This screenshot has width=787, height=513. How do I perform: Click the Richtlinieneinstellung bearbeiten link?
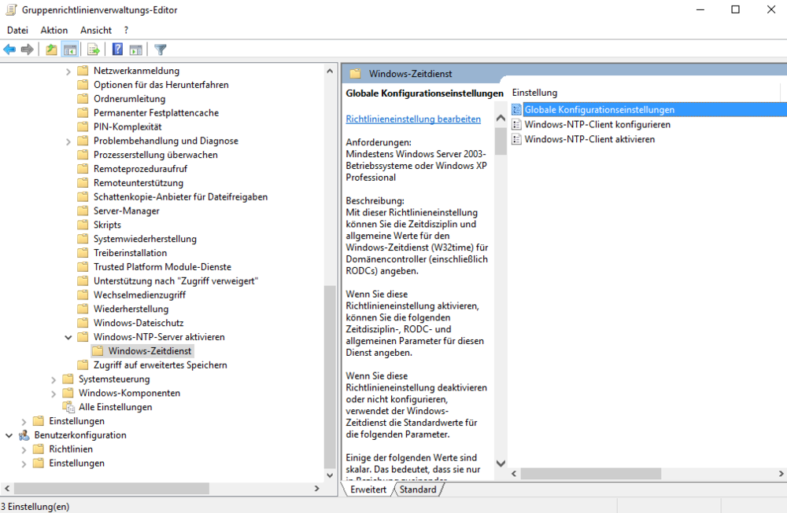pos(413,119)
